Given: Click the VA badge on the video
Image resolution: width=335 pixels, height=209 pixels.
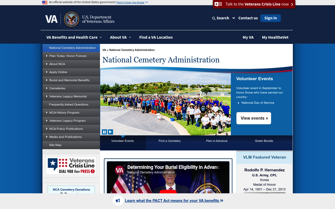Looking at the screenshot, I should (120, 170).
